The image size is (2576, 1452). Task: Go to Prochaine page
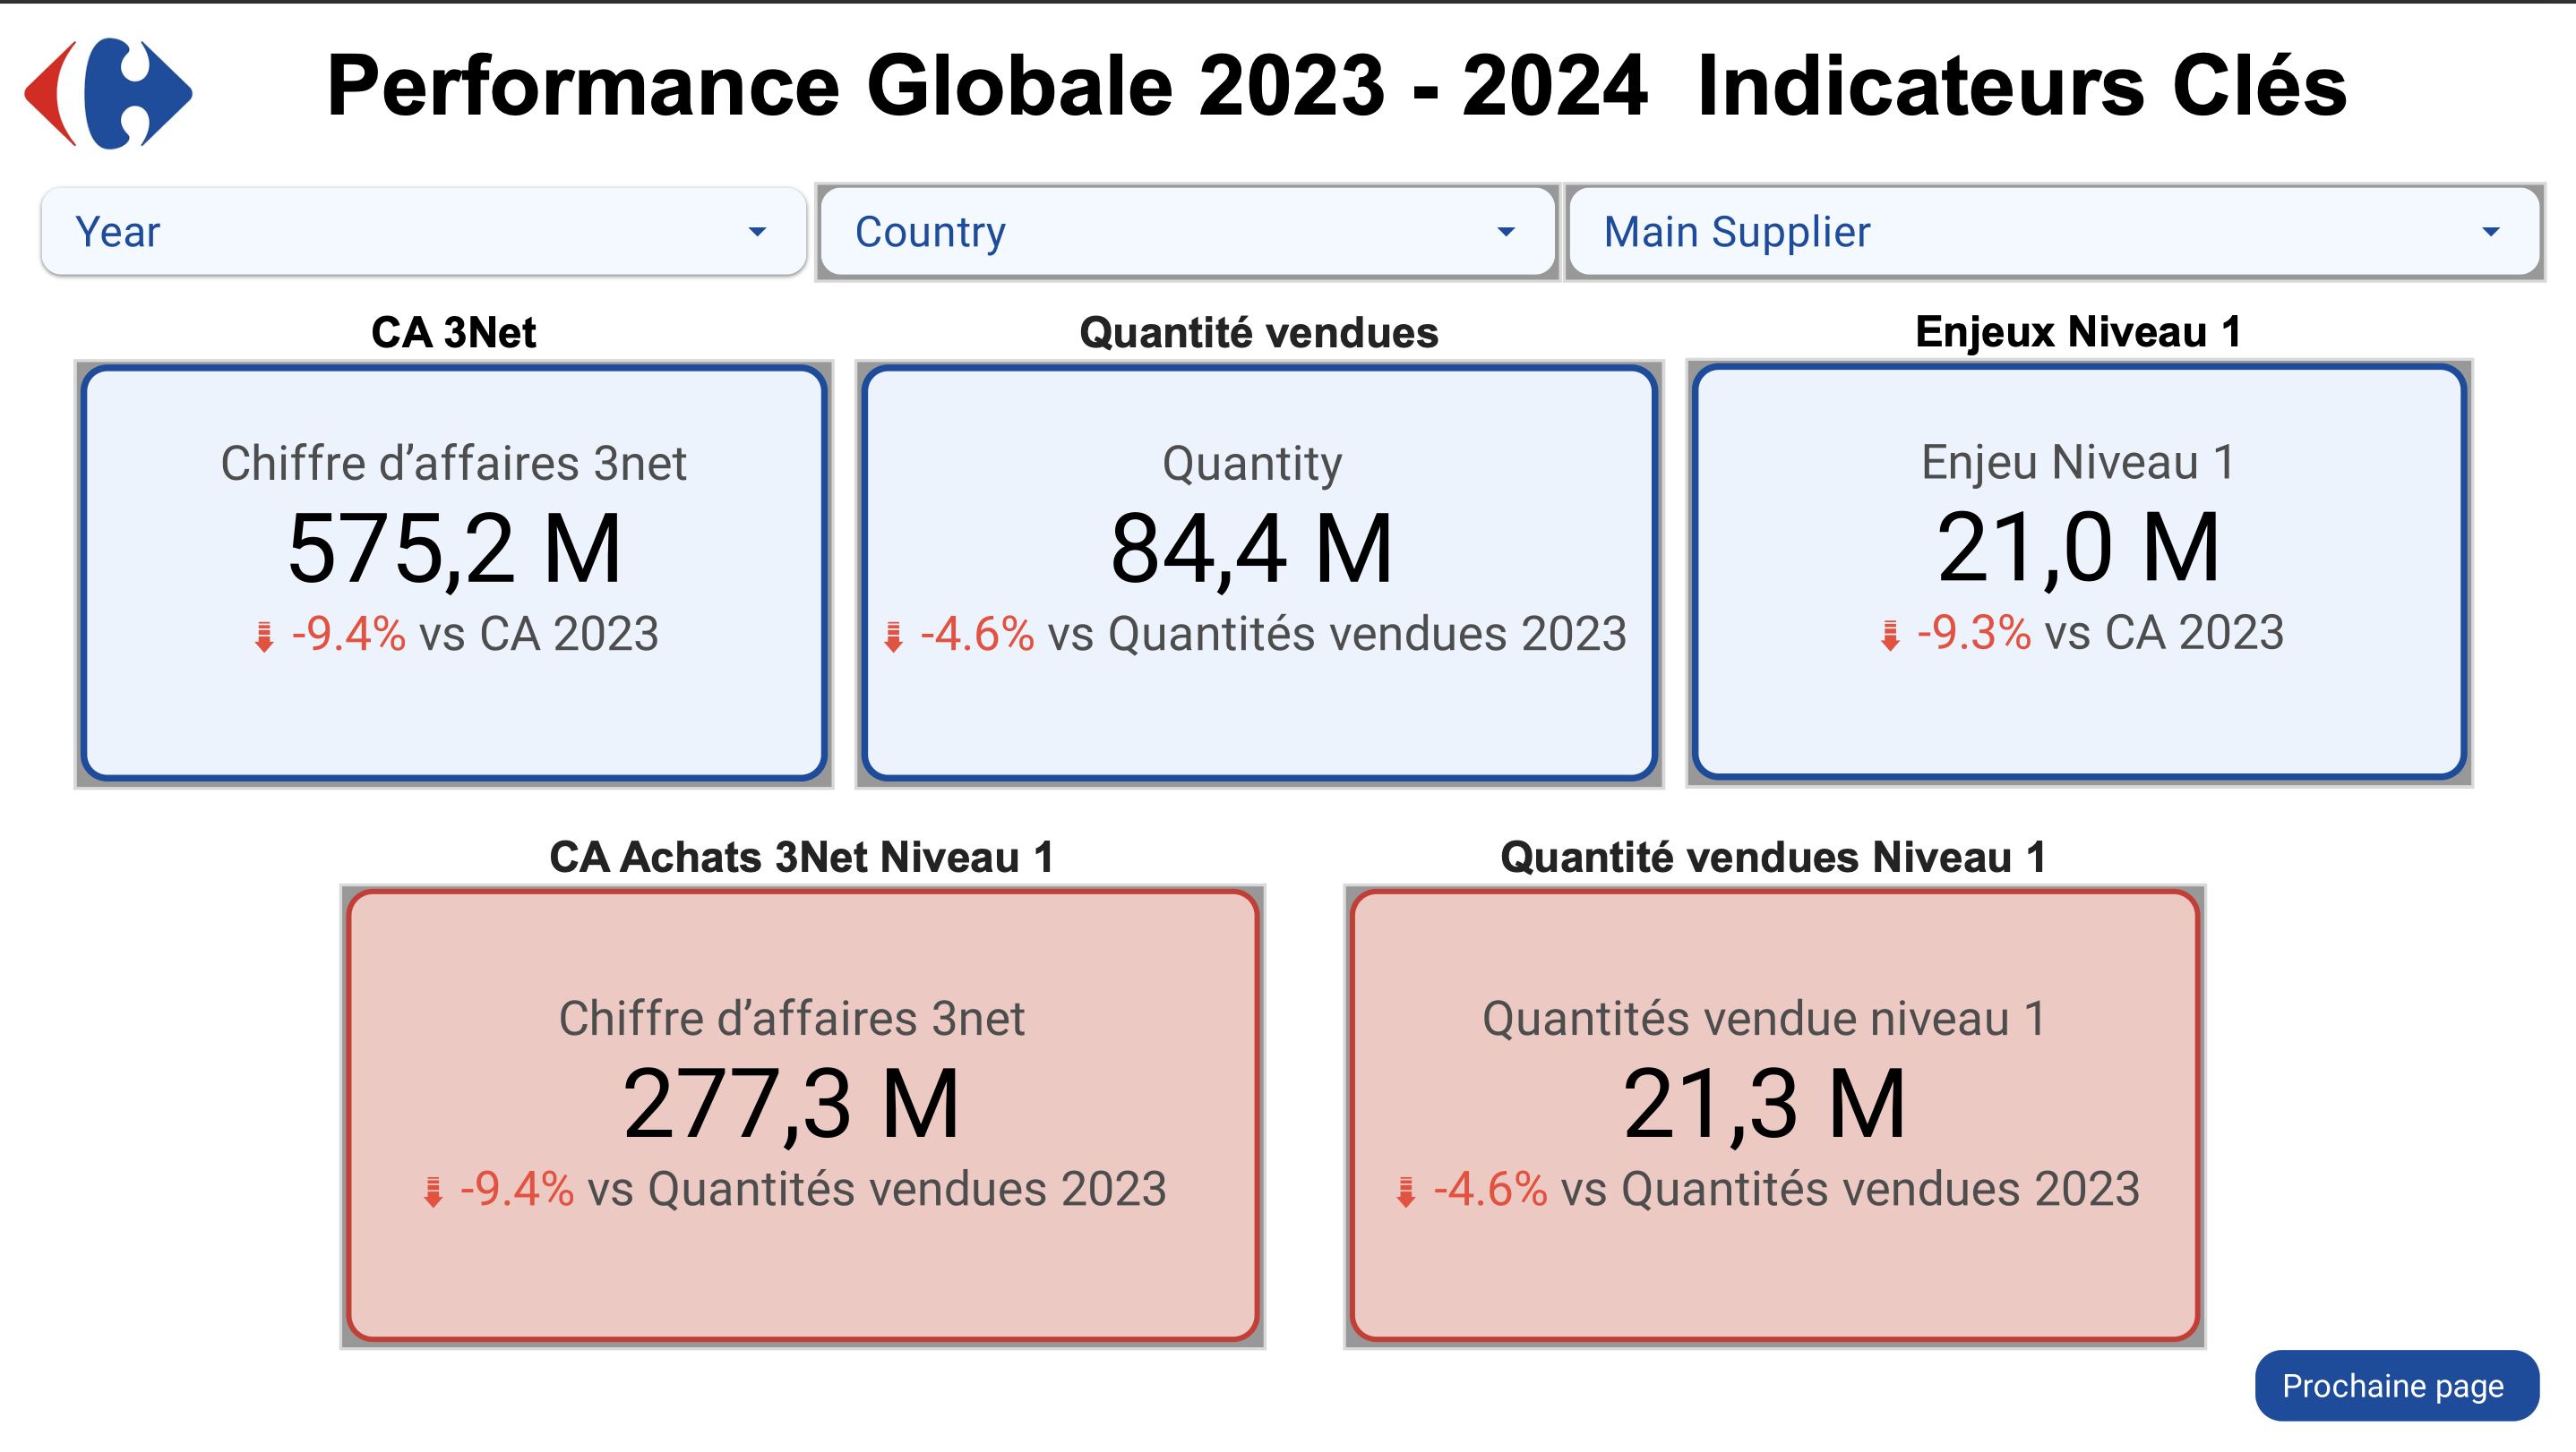click(2396, 1386)
